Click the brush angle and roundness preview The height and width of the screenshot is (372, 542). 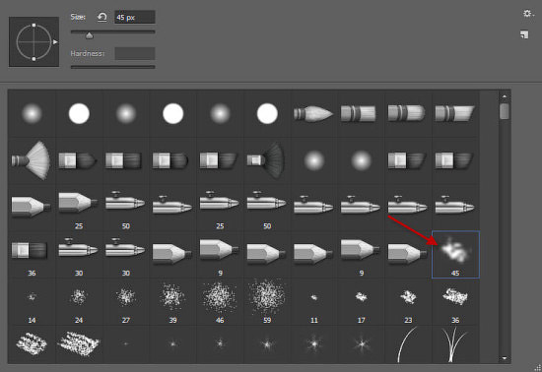34,41
